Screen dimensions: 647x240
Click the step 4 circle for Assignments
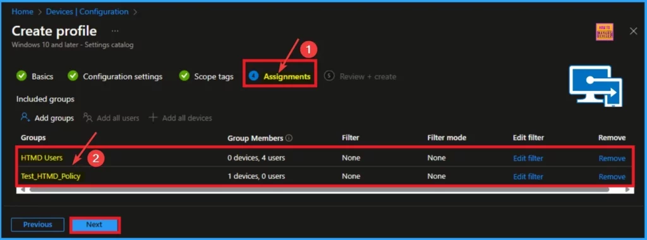tap(254, 76)
